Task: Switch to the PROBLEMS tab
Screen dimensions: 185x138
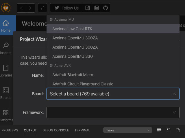Action: [x=10, y=130]
